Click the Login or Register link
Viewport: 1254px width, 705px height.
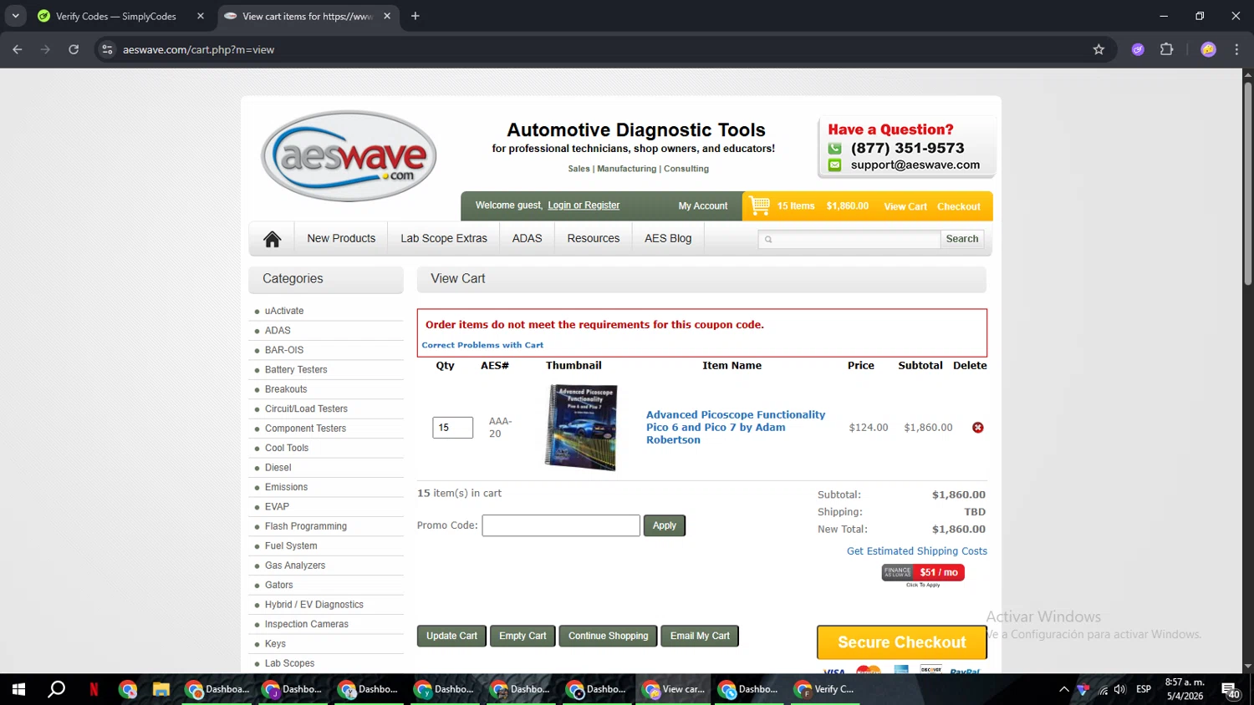[584, 205]
